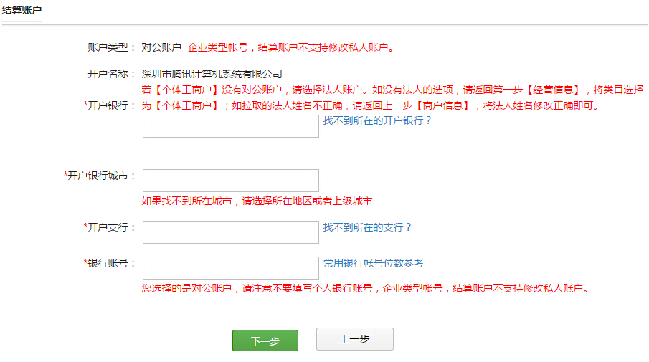
Task: Open the 找不到所在的开户银行？ link
Action: 377,120
